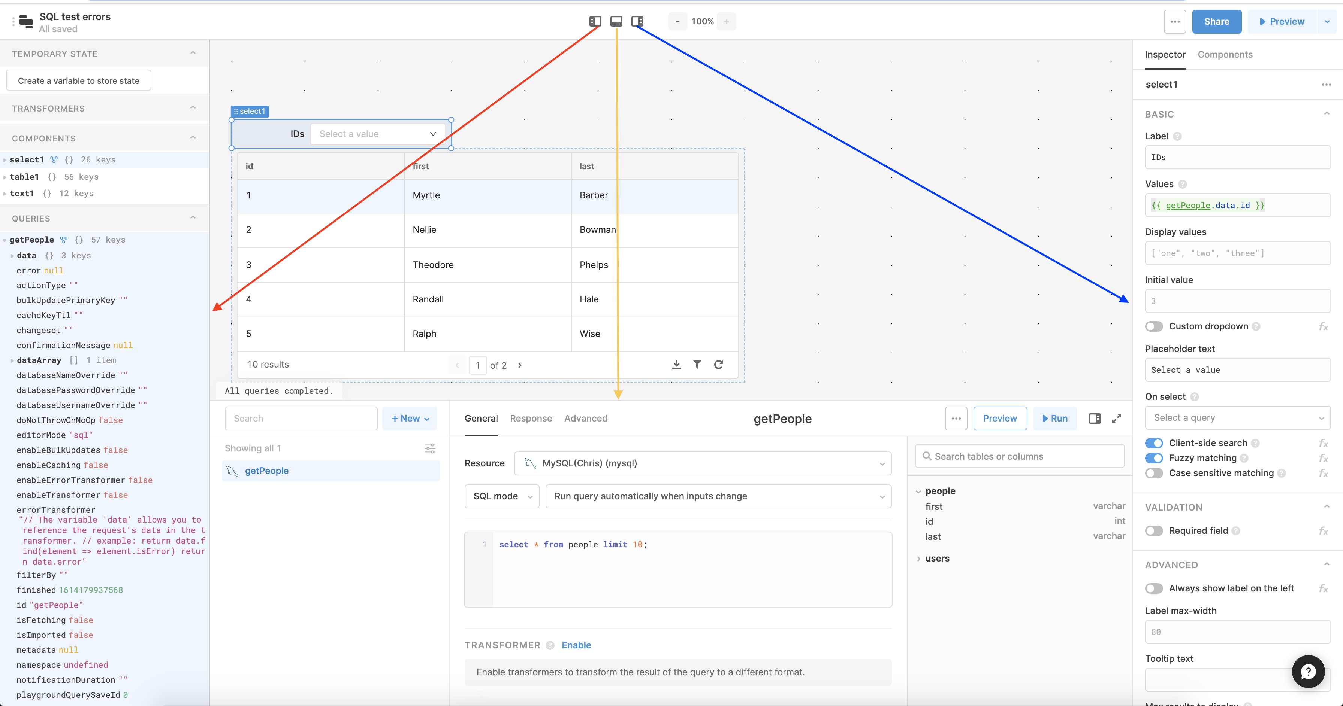Disable the Fuzzy matching toggle

click(x=1154, y=458)
